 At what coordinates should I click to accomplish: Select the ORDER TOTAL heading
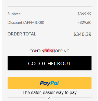tap(22, 34)
